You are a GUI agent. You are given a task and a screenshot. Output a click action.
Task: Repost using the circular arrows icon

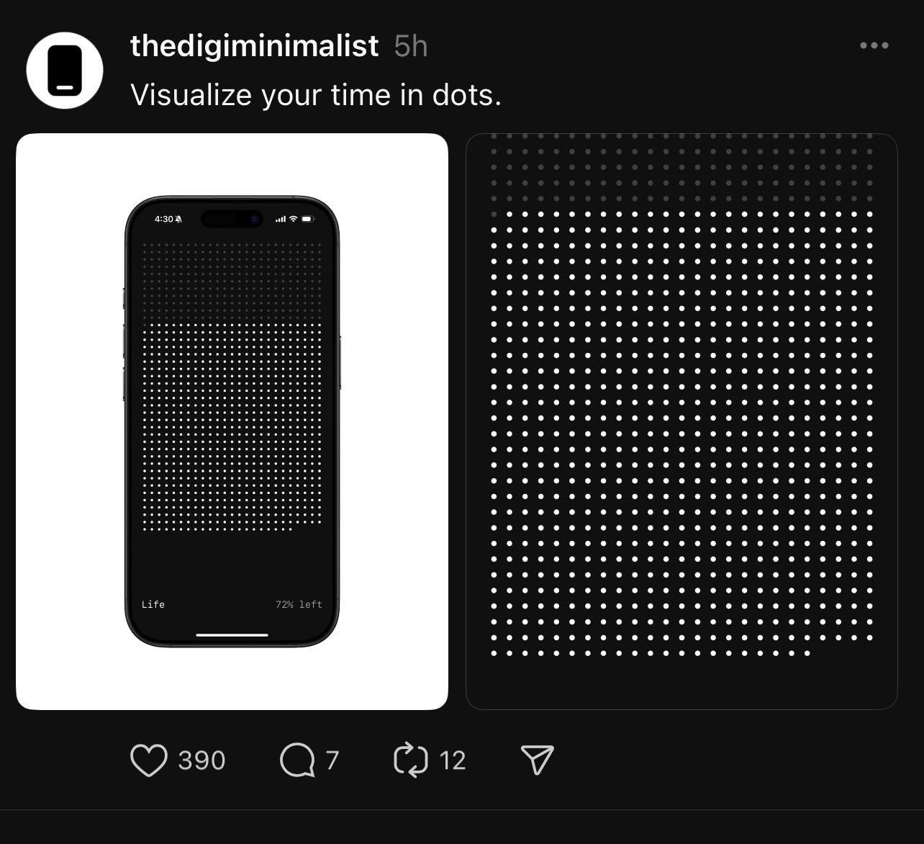[x=411, y=760]
